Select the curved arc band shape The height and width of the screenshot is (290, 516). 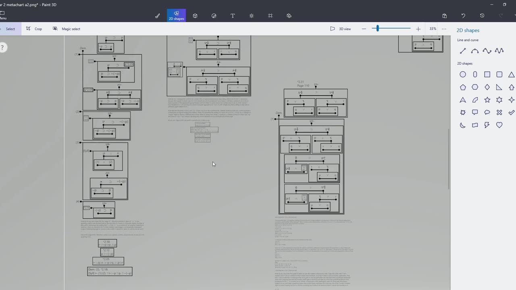(475, 100)
